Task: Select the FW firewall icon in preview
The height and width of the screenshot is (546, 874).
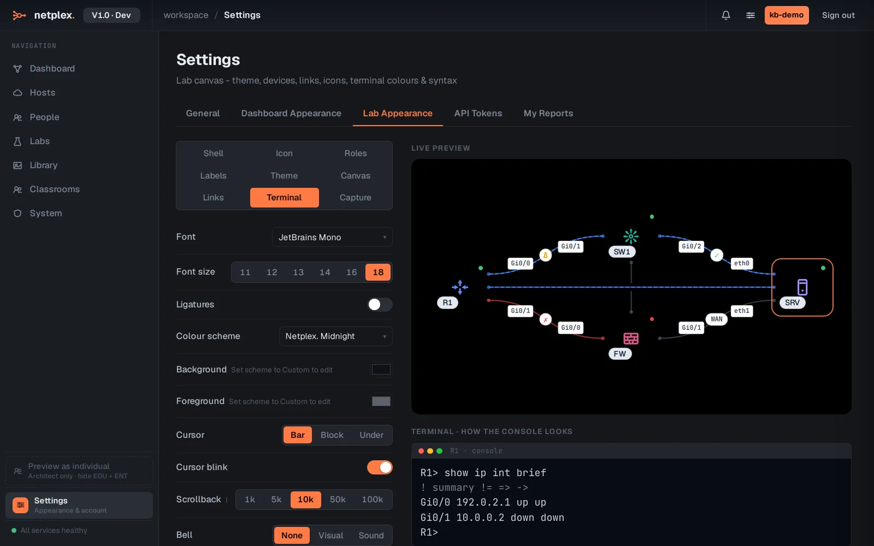Action: pyautogui.click(x=631, y=339)
